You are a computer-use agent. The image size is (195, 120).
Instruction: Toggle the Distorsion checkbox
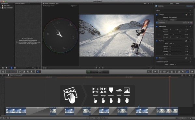[157, 58]
